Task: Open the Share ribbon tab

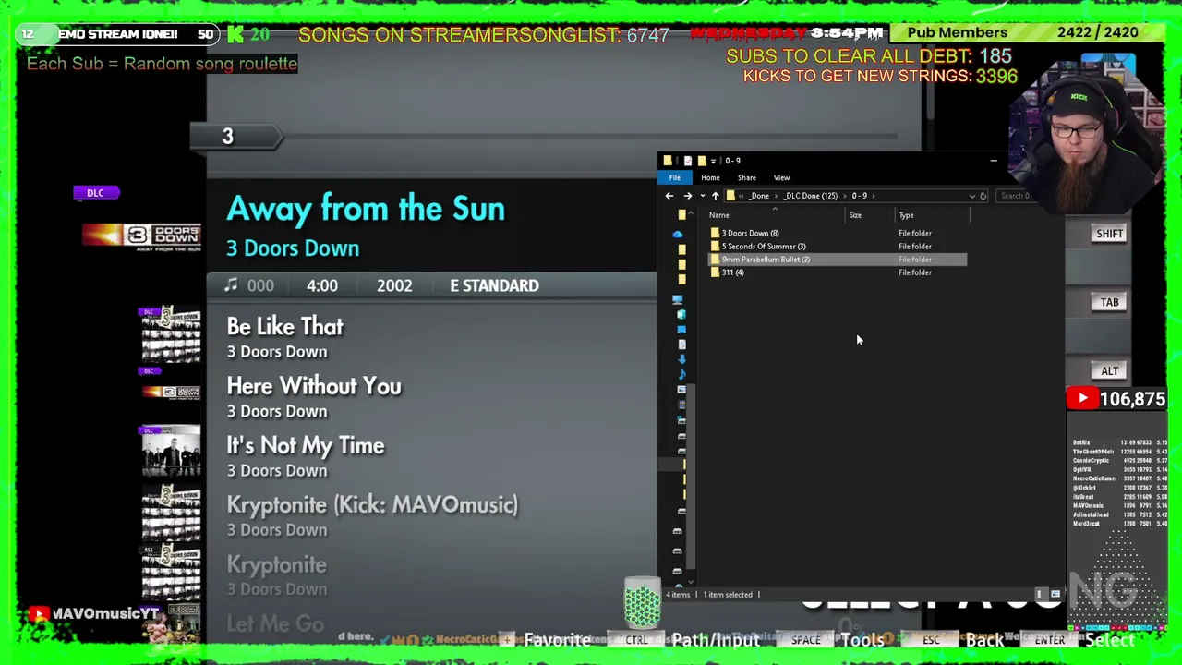Action: pyautogui.click(x=746, y=177)
